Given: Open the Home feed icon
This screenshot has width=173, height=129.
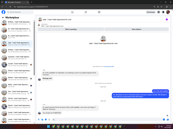Looking at the screenshot, I should pyautogui.click(x=72, y=12).
